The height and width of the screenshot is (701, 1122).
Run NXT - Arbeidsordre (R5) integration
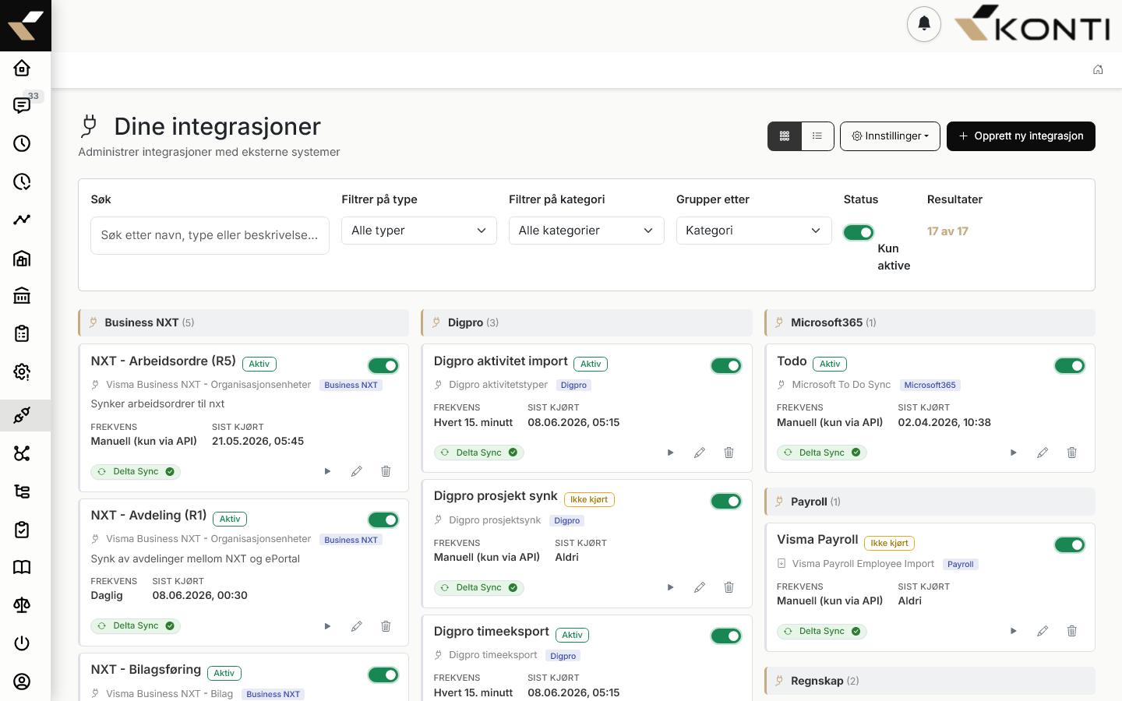(327, 471)
